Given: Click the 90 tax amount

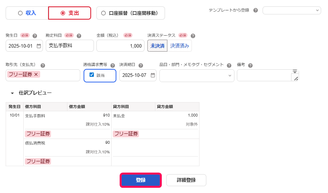Looking at the screenshot, I should [108, 143].
